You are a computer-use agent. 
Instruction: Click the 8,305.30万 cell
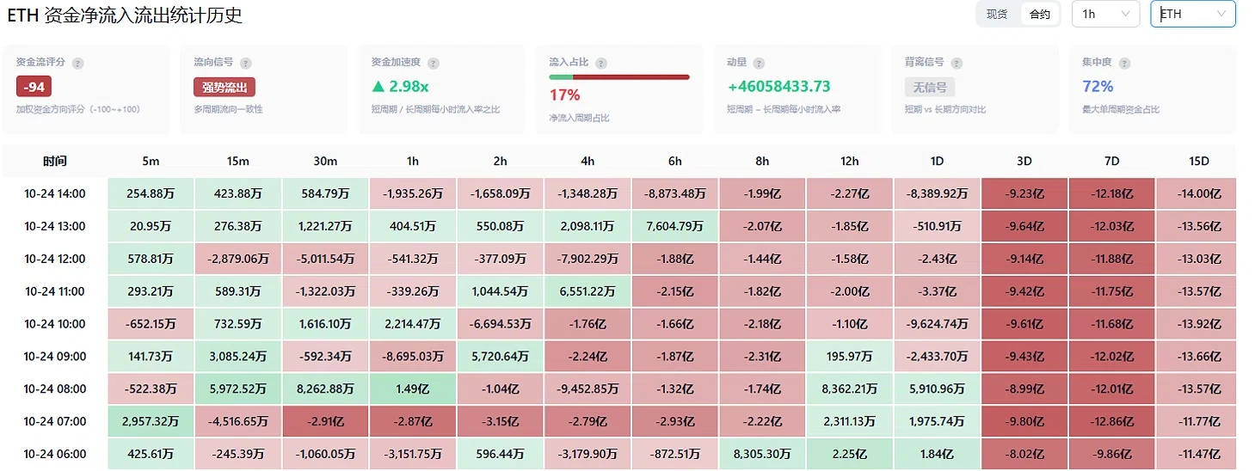[762, 454]
